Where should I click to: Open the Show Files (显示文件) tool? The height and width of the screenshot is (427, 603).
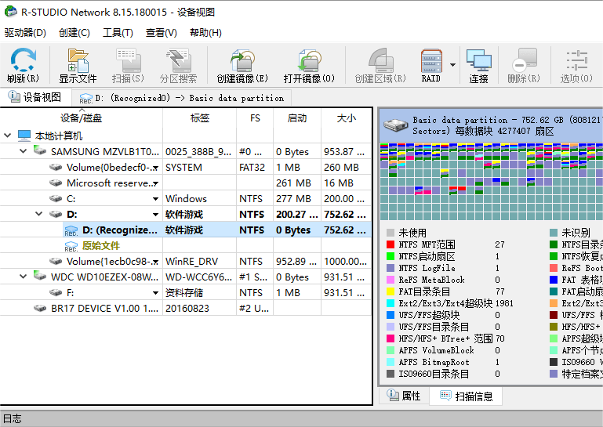point(78,64)
